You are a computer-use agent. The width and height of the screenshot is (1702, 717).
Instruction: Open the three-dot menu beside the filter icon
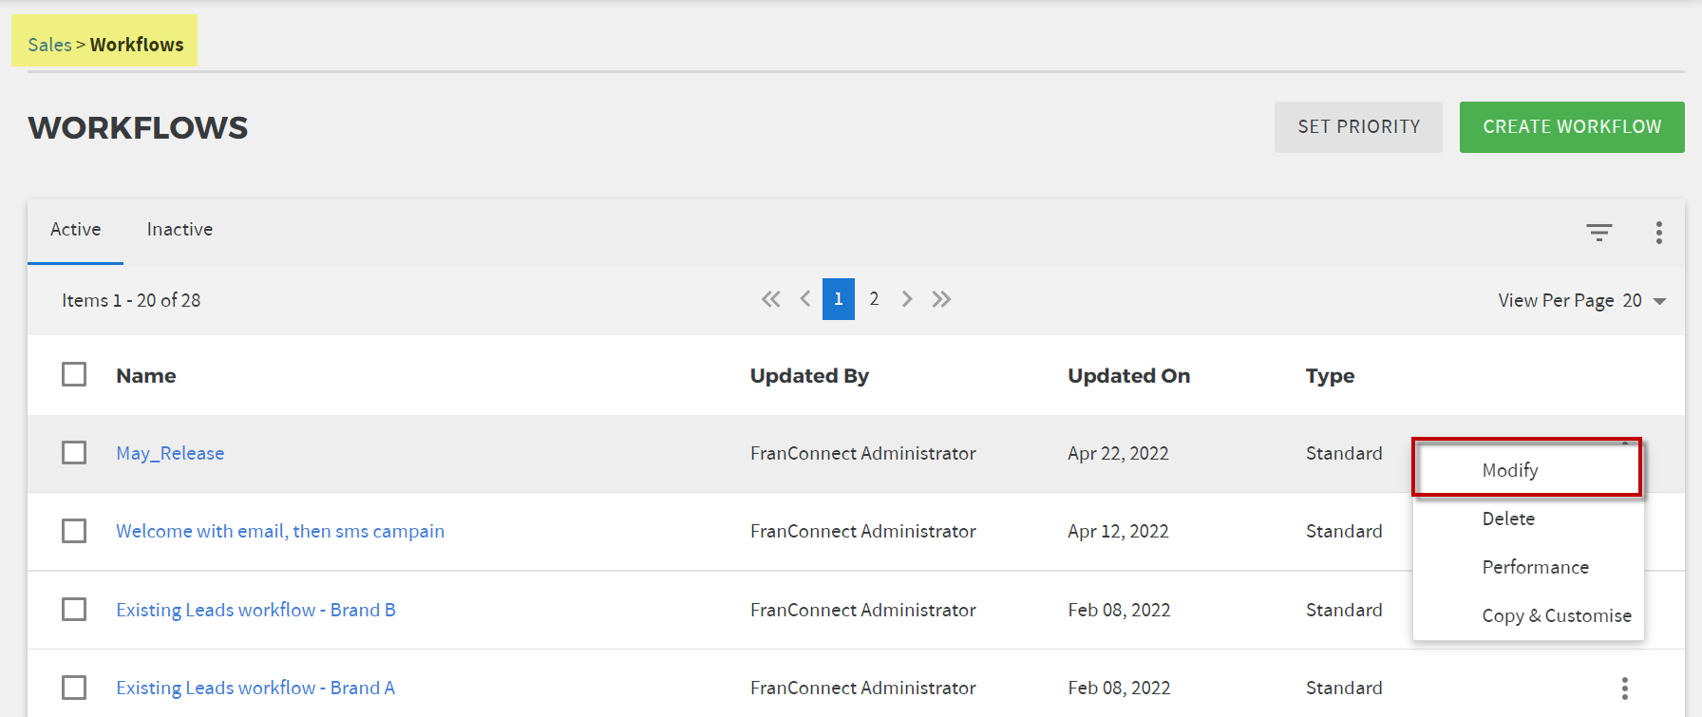[1659, 233]
